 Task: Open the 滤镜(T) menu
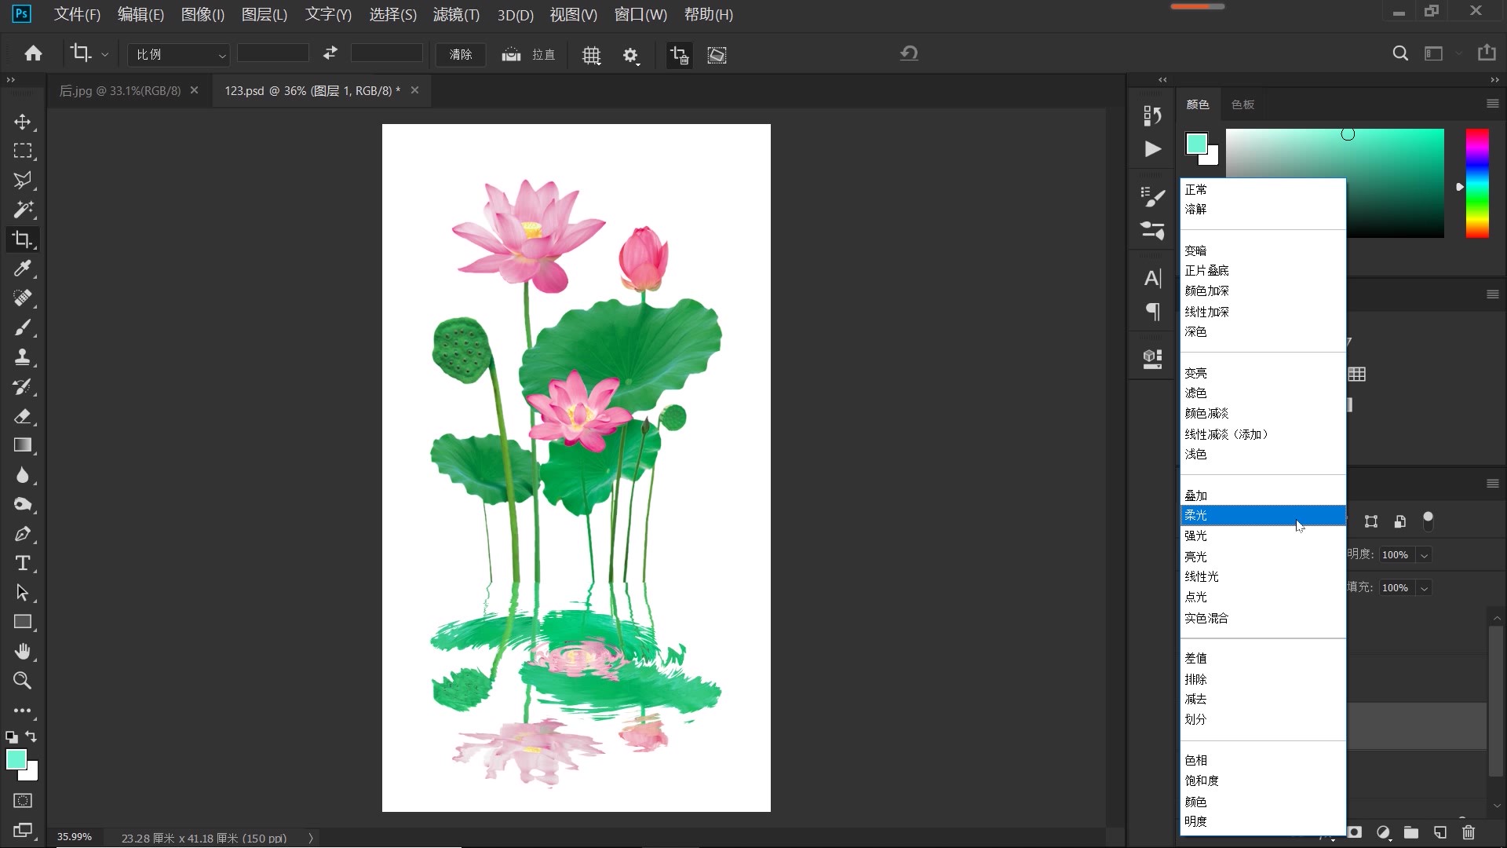click(455, 14)
